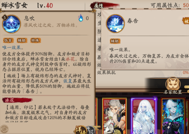This screenshot has width=189, height=134.
Task: Click the round 详 seal icon
Action: (4, 129)
